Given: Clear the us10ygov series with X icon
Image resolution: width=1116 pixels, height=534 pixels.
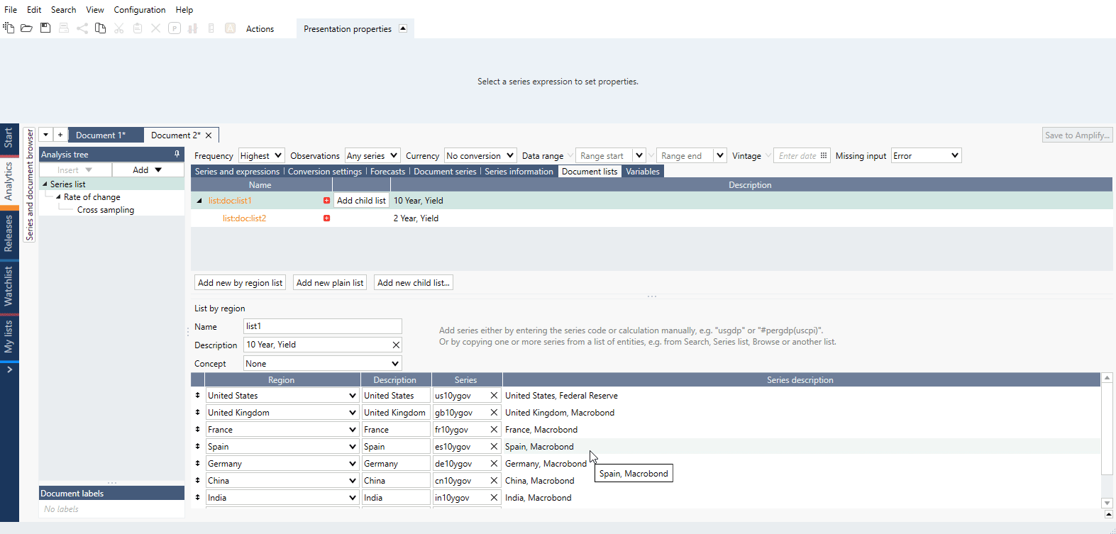Looking at the screenshot, I should [x=494, y=396].
